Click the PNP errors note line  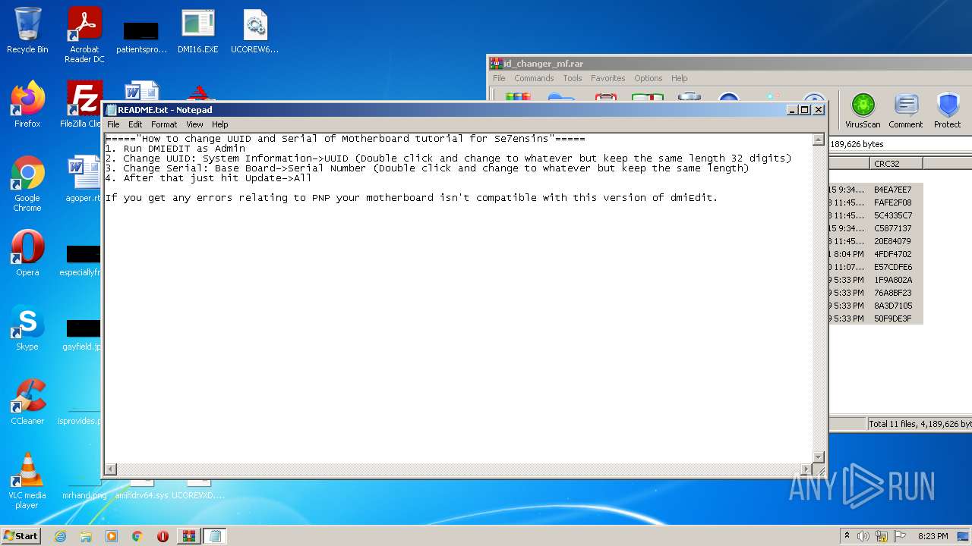412,198
